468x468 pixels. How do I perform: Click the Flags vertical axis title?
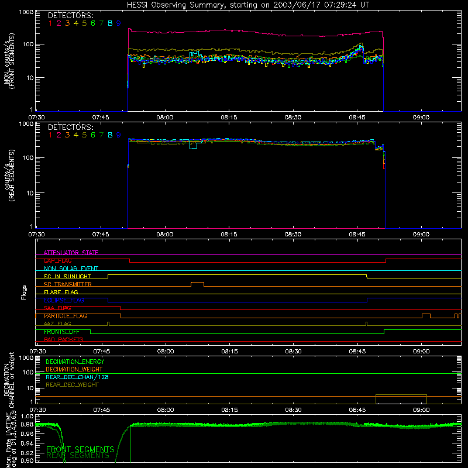pyautogui.click(x=24, y=292)
